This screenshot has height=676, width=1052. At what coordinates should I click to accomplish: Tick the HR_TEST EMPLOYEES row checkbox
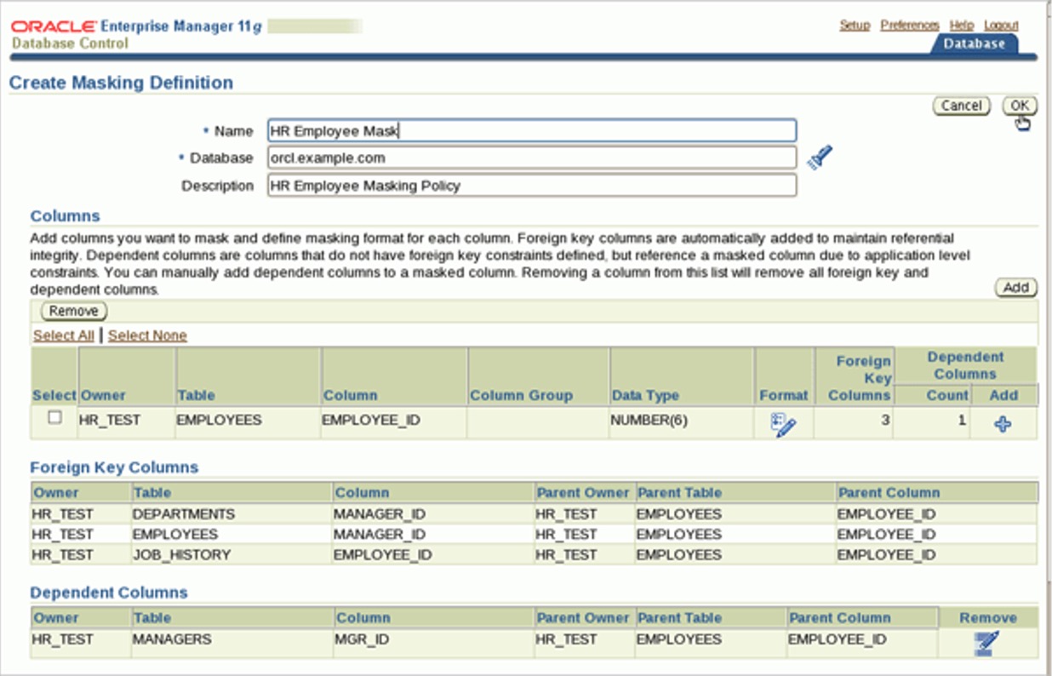54,418
